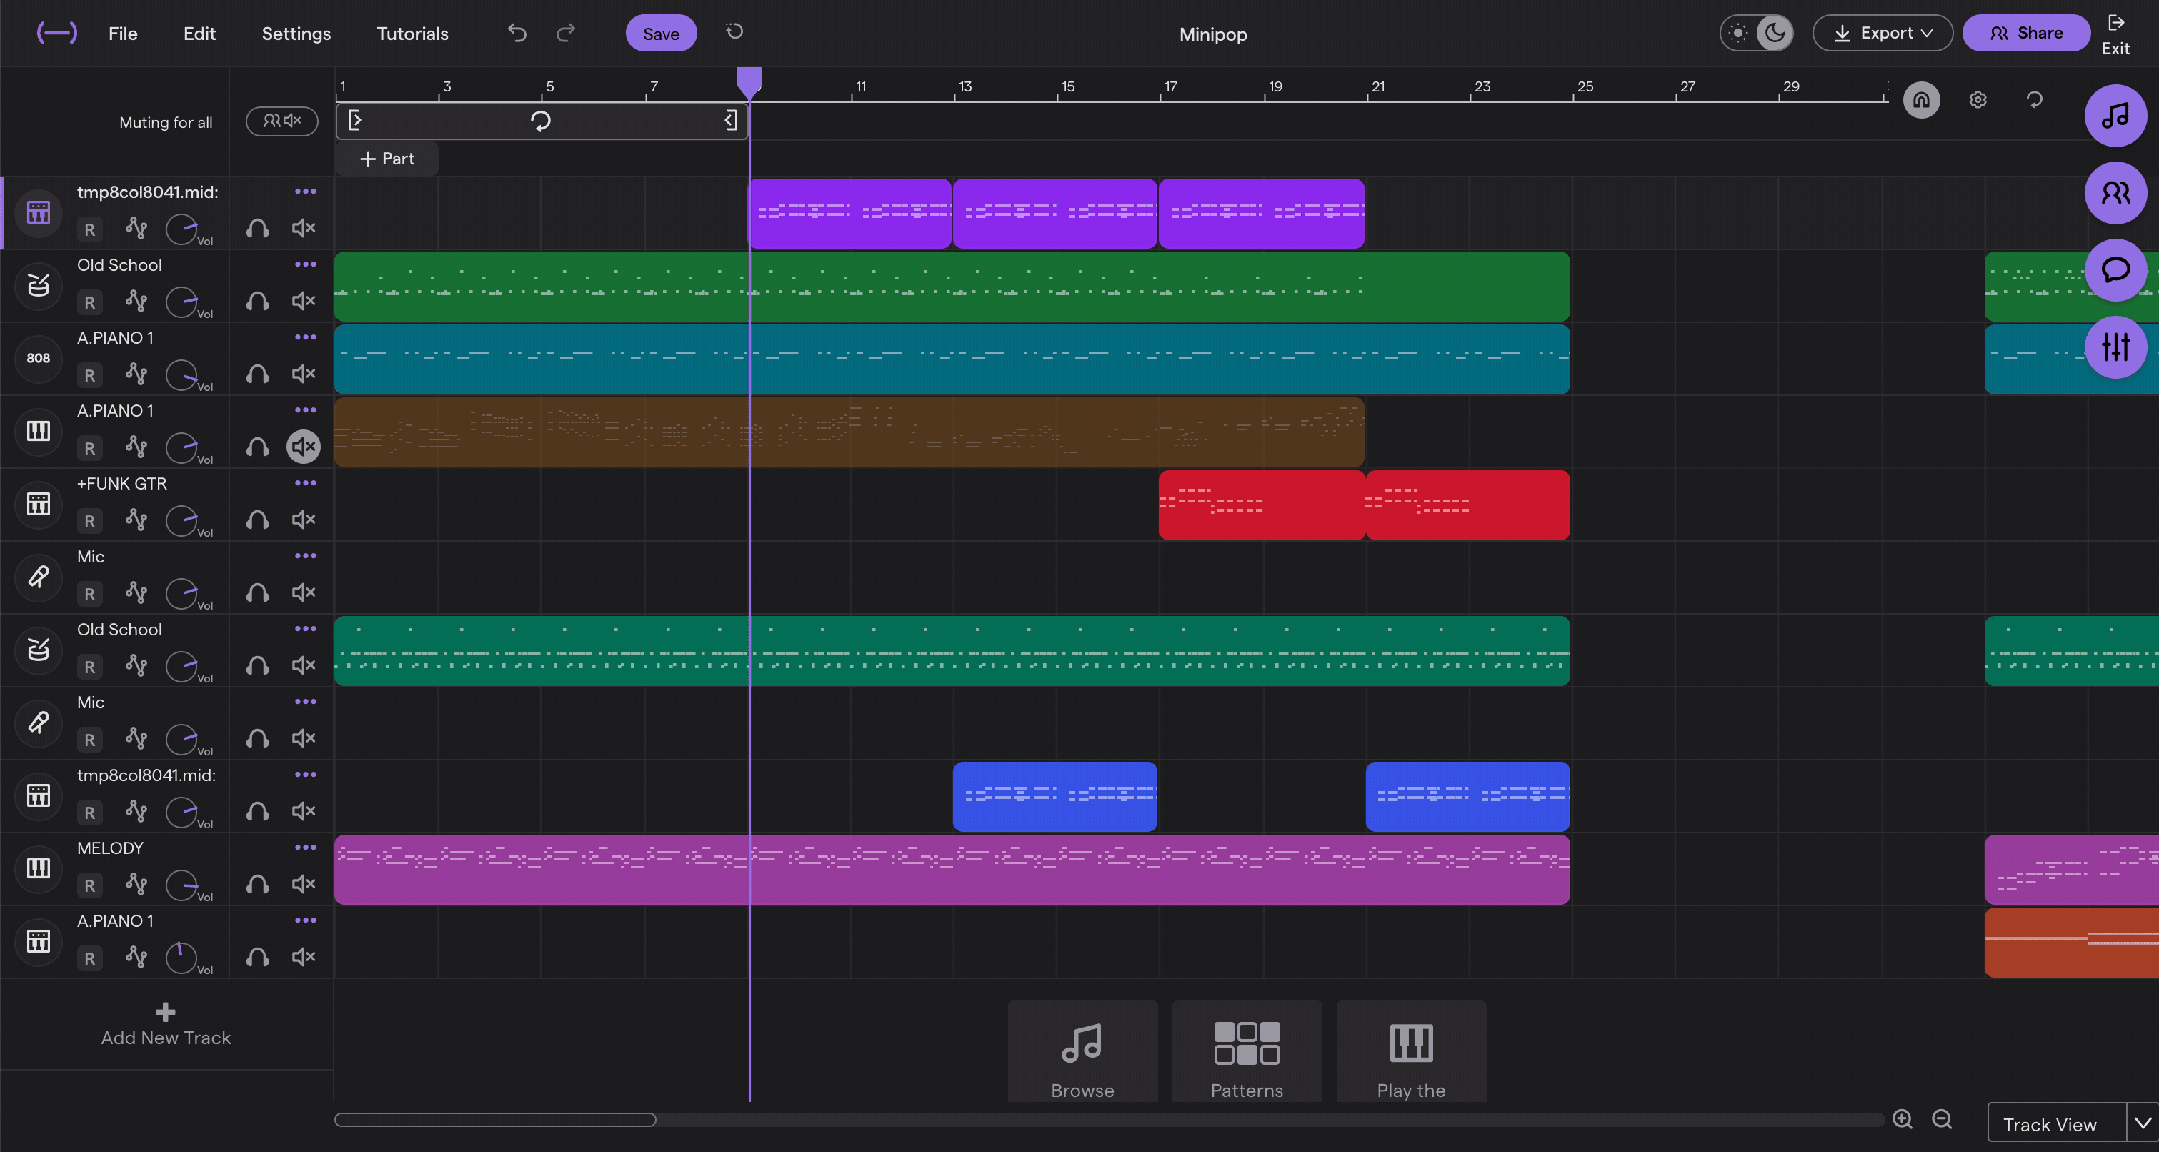This screenshot has width=2159, height=1152.
Task: Open the File menu
Action: pos(123,33)
